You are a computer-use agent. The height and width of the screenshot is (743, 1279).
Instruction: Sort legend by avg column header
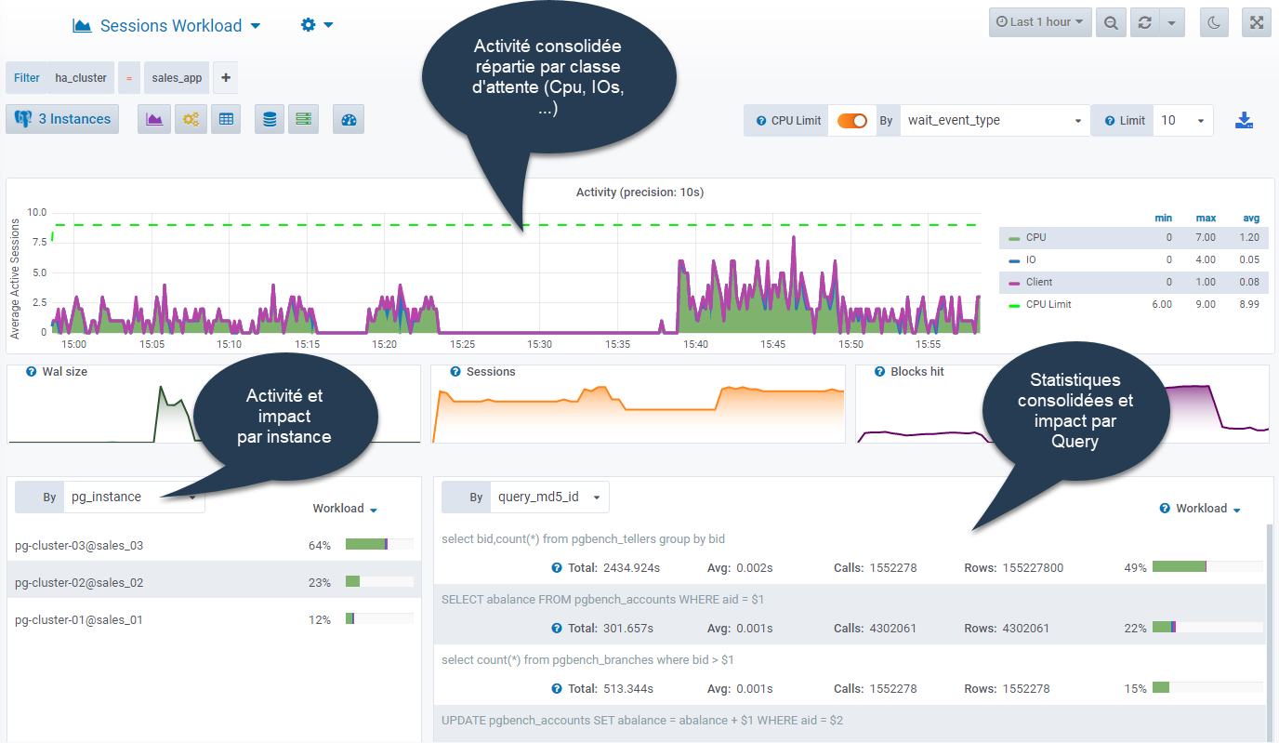pyautogui.click(x=1251, y=219)
